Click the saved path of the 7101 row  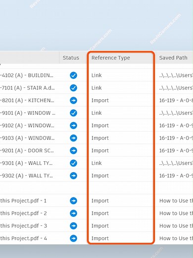176,88
